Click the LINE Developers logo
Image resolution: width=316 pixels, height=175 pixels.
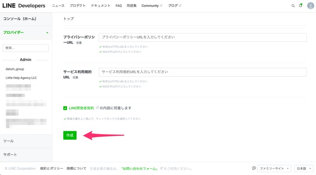pyautogui.click(x=24, y=6)
